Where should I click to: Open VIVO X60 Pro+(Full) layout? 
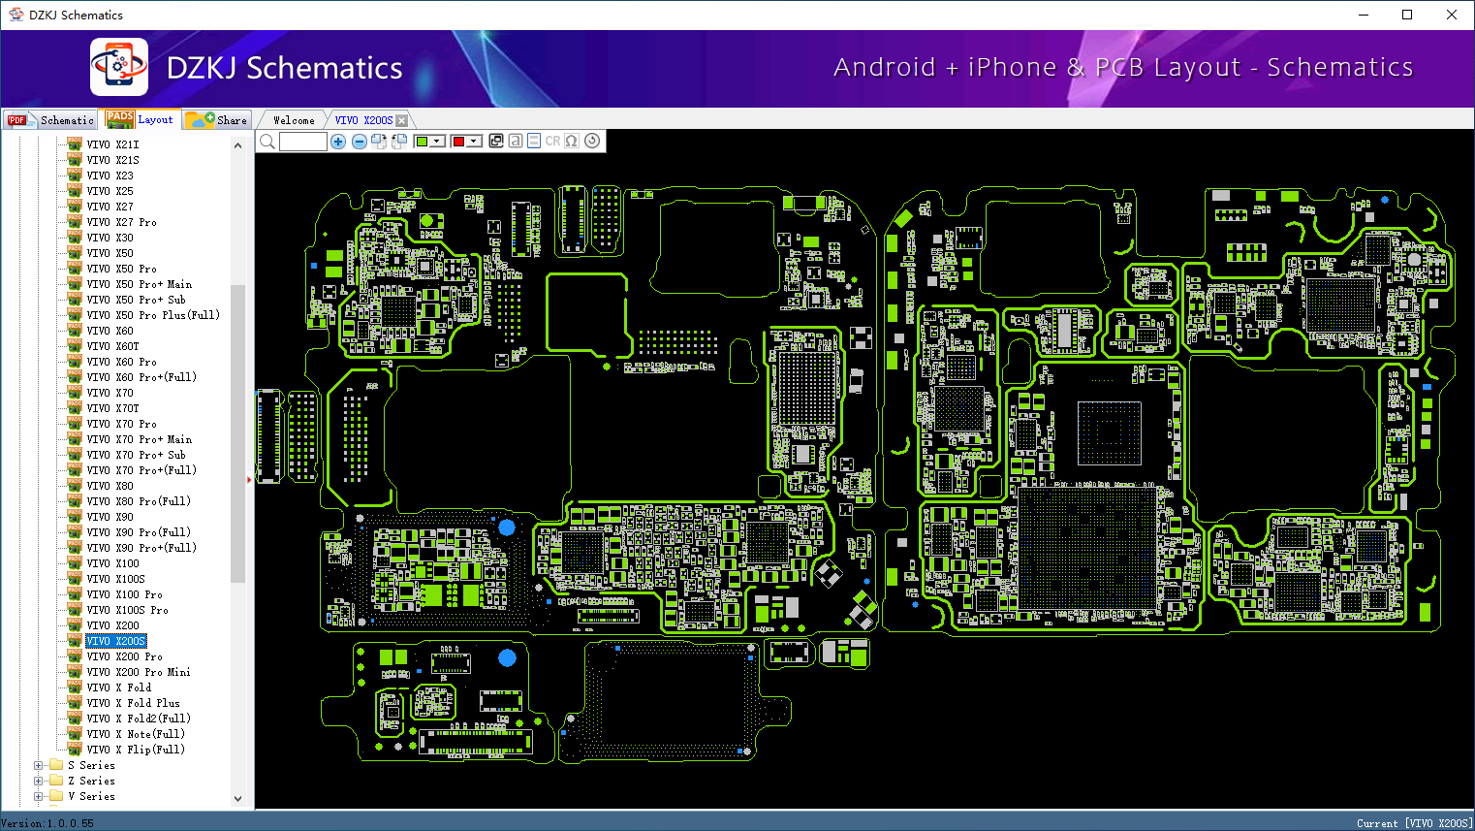tap(141, 377)
